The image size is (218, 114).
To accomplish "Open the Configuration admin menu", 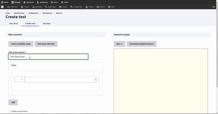I will 76,7.
